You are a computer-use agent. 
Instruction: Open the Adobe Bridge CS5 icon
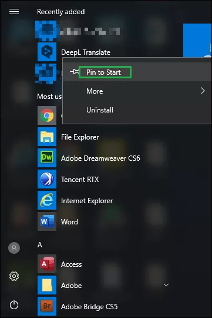47,306
